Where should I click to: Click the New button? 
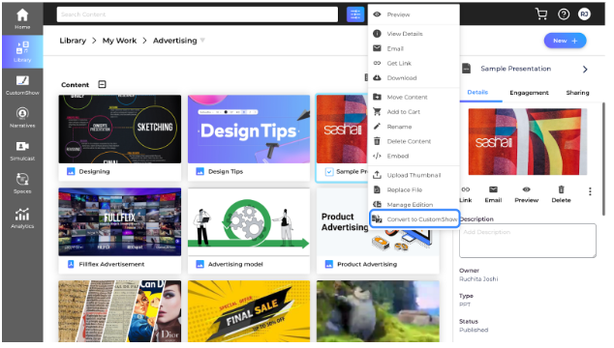pos(565,41)
